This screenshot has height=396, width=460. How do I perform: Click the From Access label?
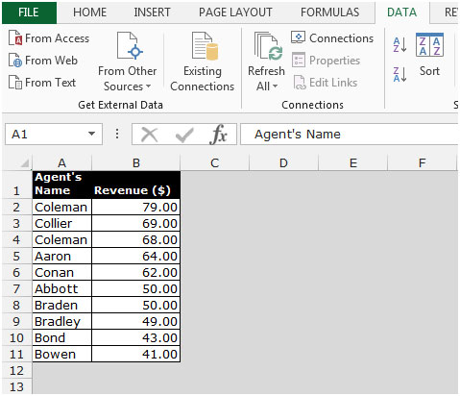(x=58, y=38)
